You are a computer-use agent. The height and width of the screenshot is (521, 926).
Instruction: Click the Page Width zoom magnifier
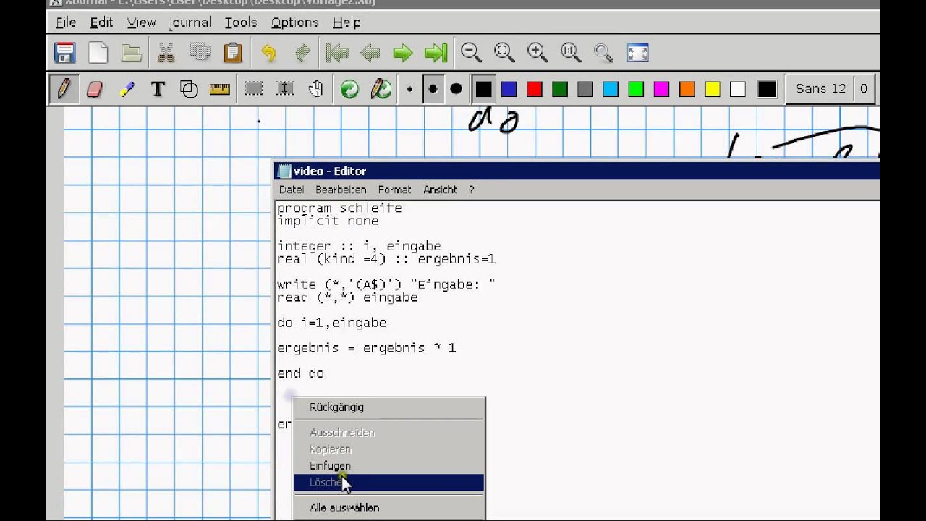pos(504,52)
